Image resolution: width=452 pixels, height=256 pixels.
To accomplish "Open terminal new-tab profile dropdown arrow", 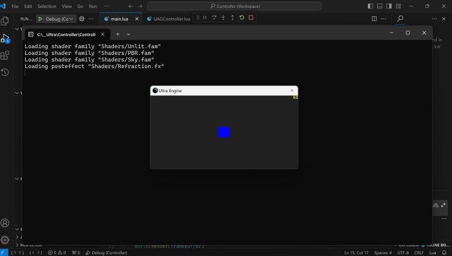I will coord(128,34).
